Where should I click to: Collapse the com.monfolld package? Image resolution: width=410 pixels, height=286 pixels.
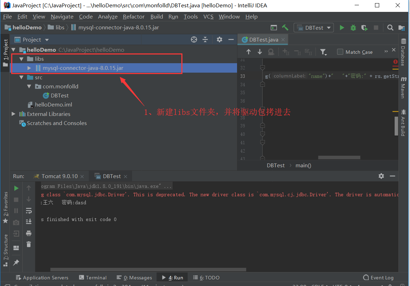29,86
